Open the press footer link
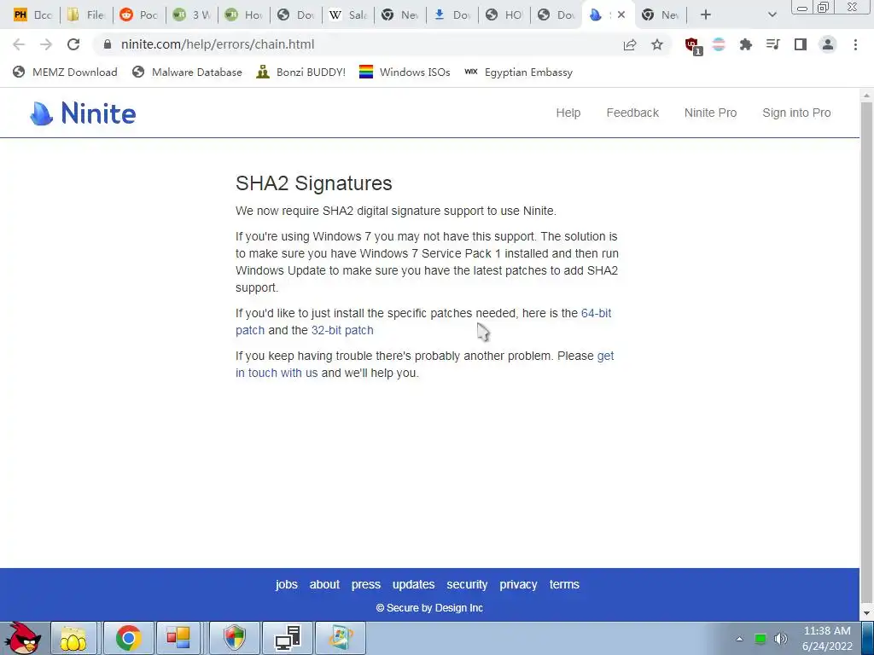This screenshot has height=655, width=874. (x=365, y=584)
